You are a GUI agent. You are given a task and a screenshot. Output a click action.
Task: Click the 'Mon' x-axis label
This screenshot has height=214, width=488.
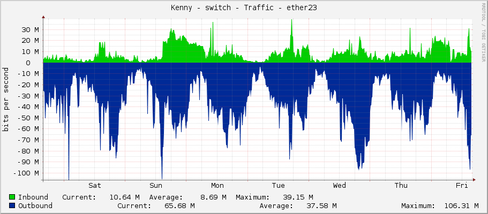tap(217, 186)
